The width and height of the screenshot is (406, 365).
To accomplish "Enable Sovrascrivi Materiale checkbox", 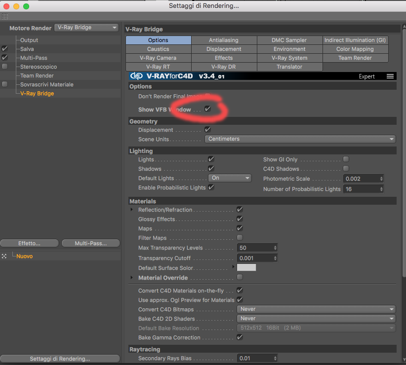I will click(4, 84).
